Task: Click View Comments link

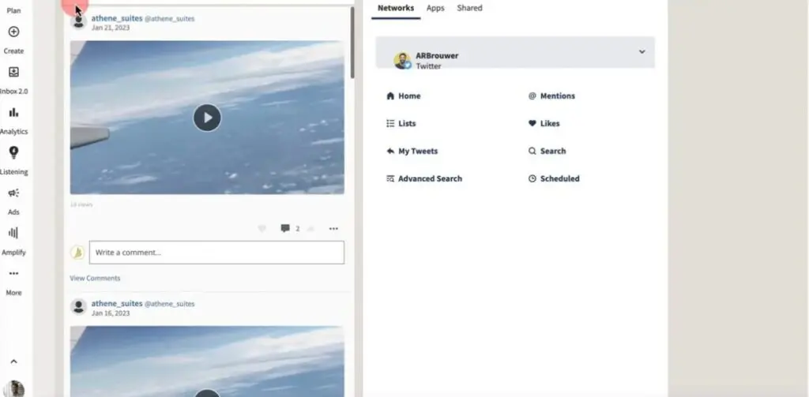Action: point(95,279)
